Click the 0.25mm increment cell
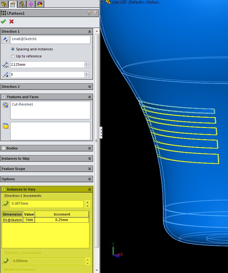228x273 pixels. 62,220
